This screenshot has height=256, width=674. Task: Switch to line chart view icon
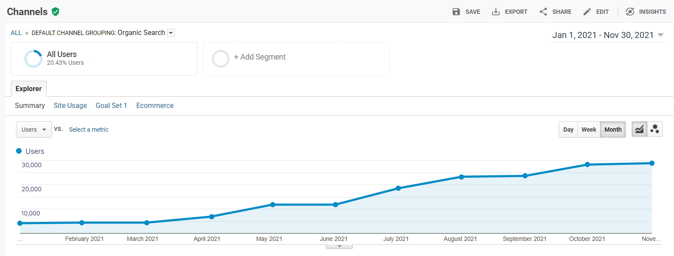pos(639,129)
